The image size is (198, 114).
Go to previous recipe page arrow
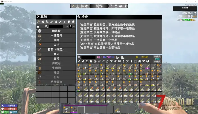pyautogui.click(x=67, y=27)
